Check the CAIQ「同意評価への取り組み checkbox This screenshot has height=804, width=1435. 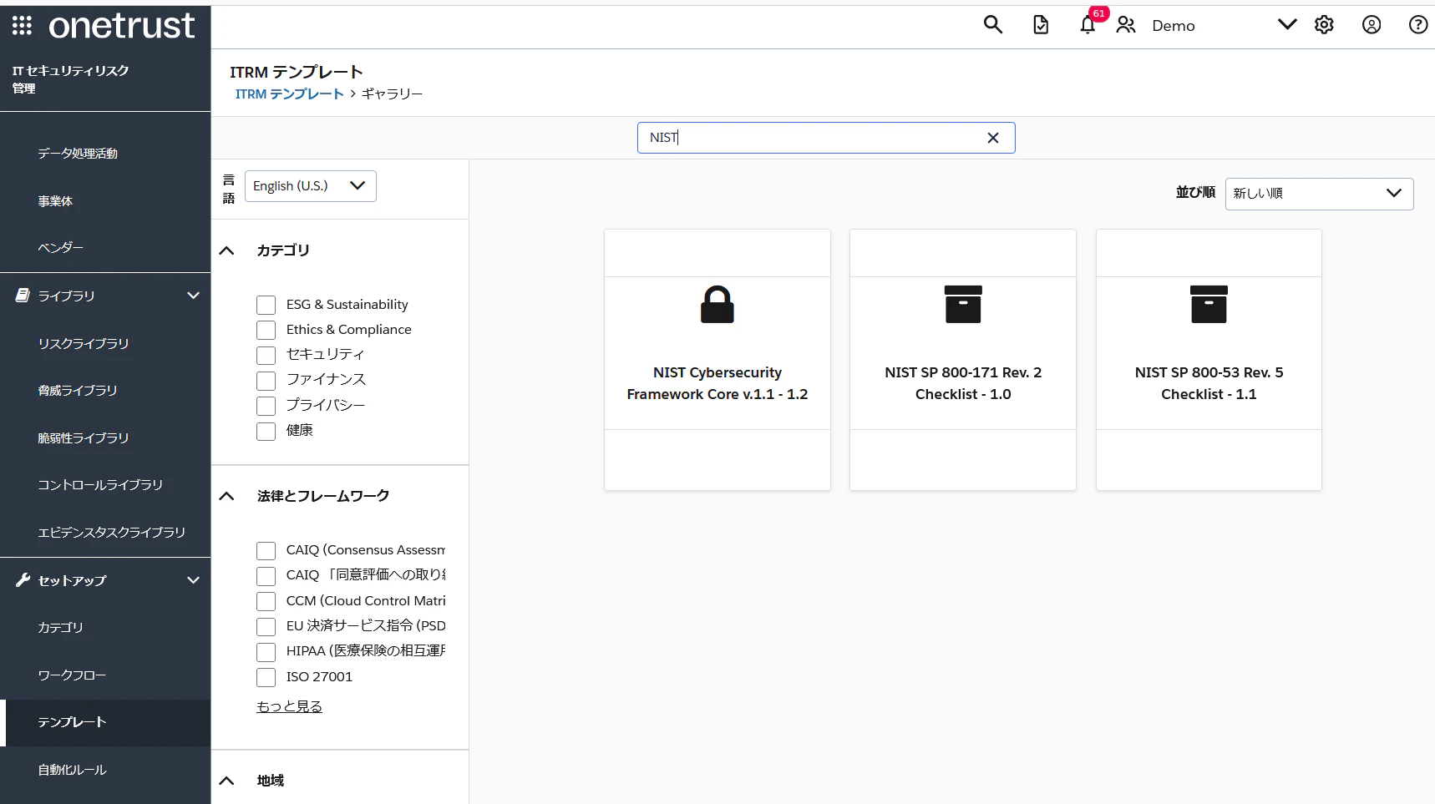click(x=266, y=576)
